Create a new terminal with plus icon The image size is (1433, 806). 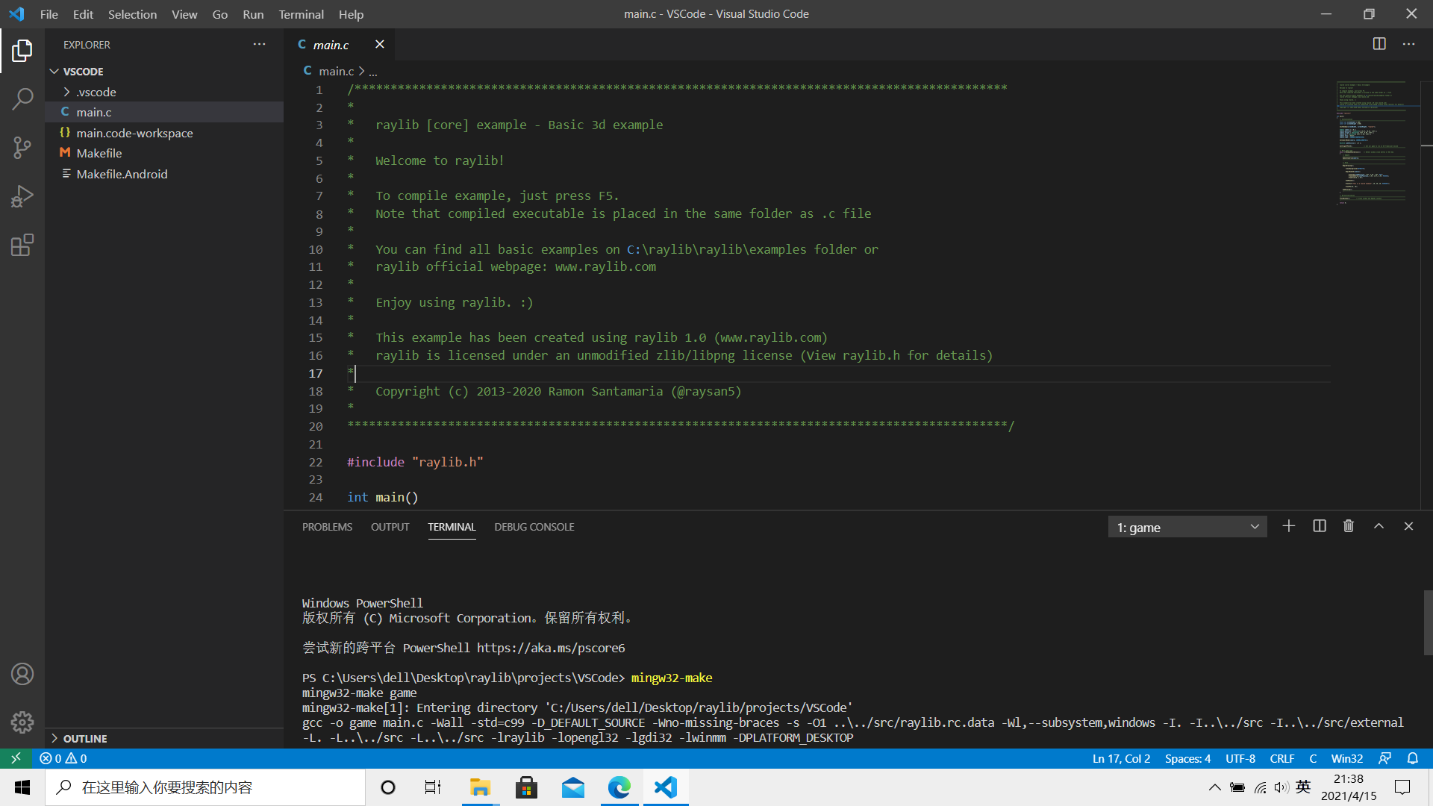click(1289, 526)
